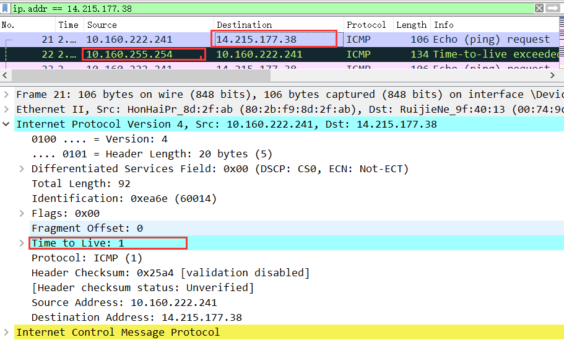
Task: Sort by Length column header
Action: [x=411, y=25]
